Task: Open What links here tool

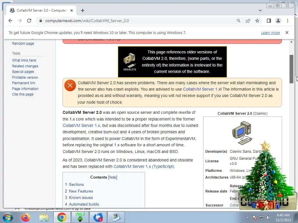Action: pos(24,60)
